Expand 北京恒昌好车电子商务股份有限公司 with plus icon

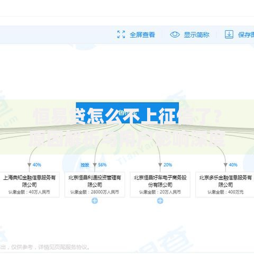[x=160, y=201]
